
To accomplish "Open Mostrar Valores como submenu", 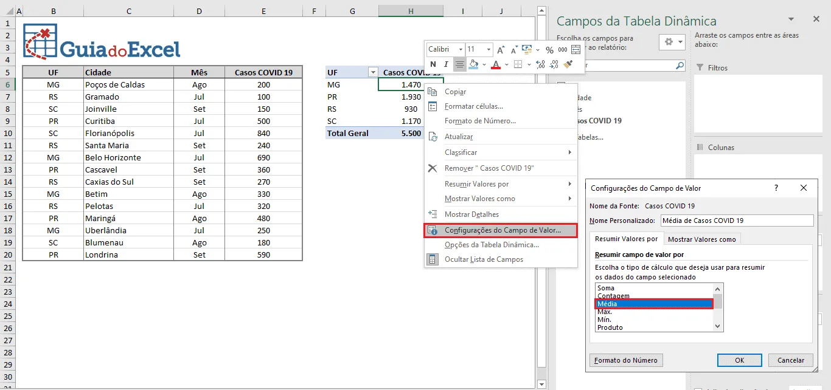I will point(501,199).
